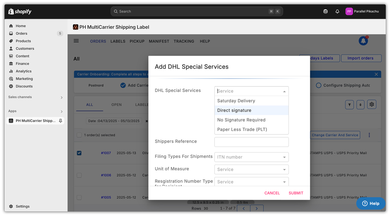The image size is (390, 216).
Task: Choose No Signature Required option
Action: click(252, 120)
